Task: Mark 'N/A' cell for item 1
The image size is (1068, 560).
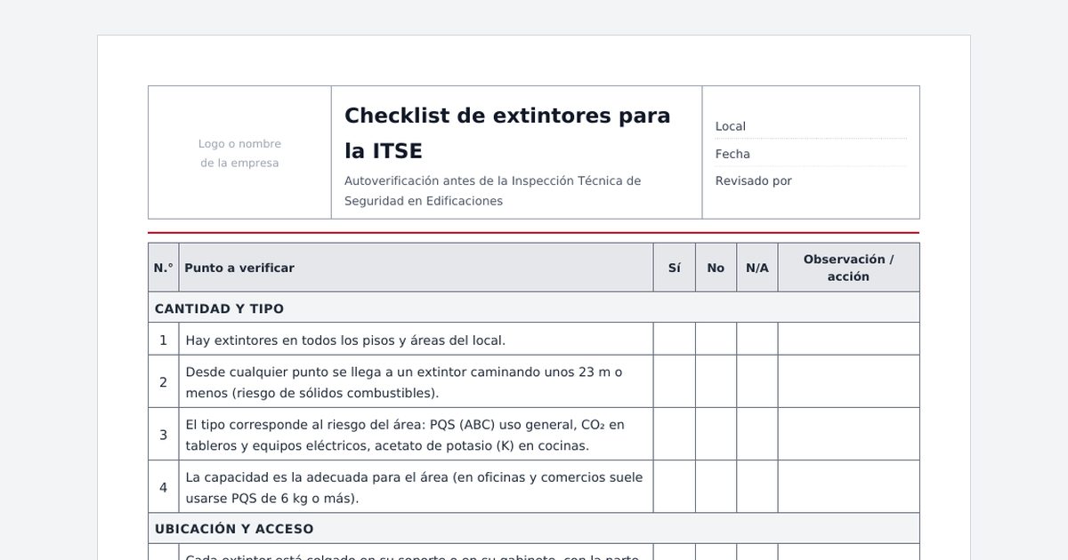Action: (x=757, y=340)
